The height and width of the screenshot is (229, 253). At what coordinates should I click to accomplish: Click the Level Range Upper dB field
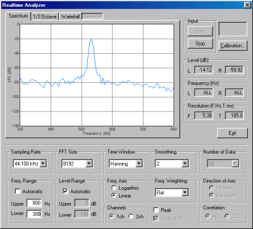(x=82, y=203)
